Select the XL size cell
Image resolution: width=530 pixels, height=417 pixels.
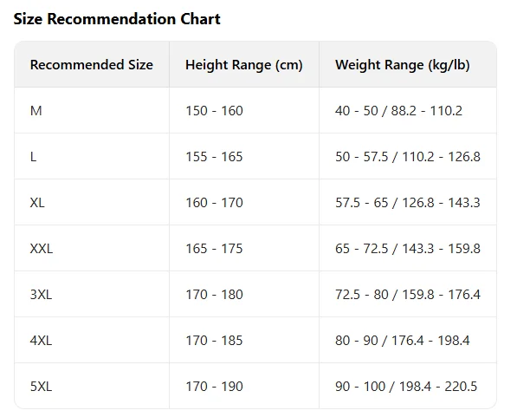click(x=38, y=203)
